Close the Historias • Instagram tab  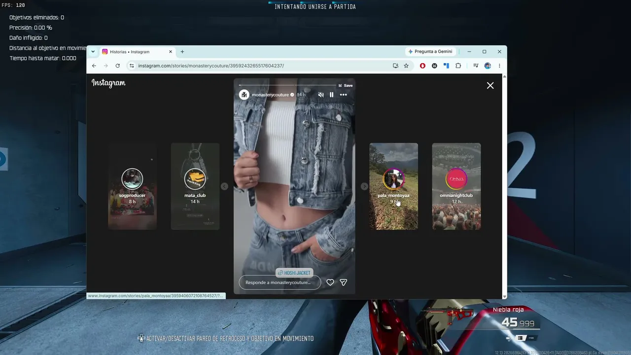[x=171, y=52]
